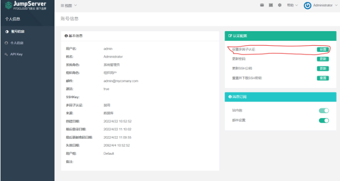Click the 备注 field label
The height and width of the screenshot is (181, 340).
(70, 162)
